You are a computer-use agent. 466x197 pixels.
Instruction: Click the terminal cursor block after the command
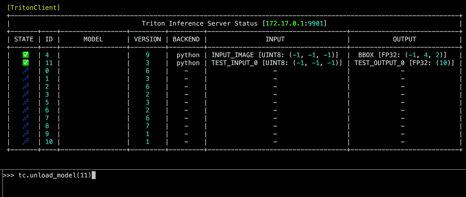click(x=94, y=175)
